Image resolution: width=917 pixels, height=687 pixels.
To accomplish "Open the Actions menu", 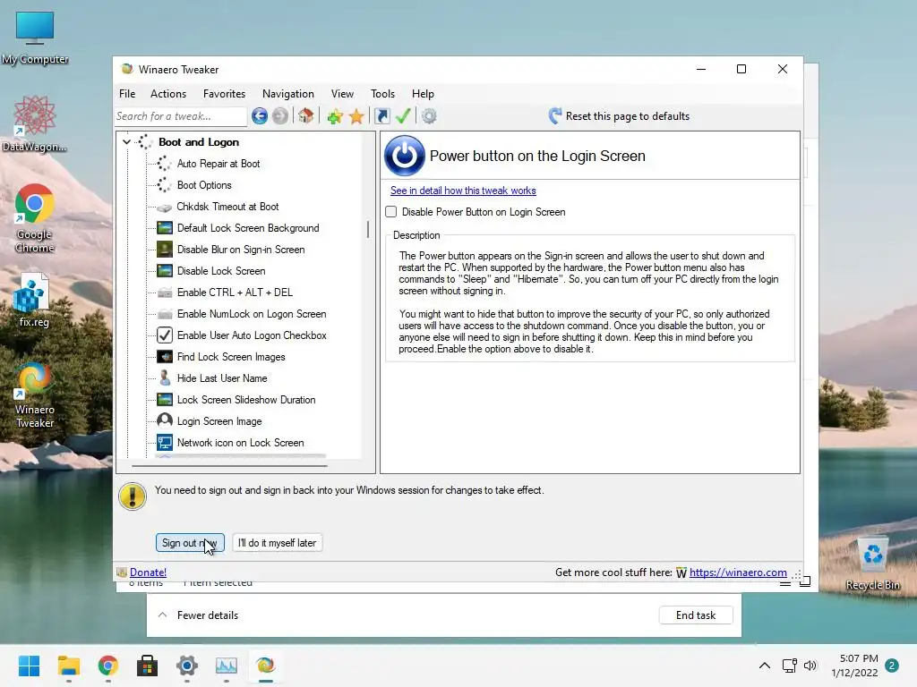I will [x=168, y=93].
